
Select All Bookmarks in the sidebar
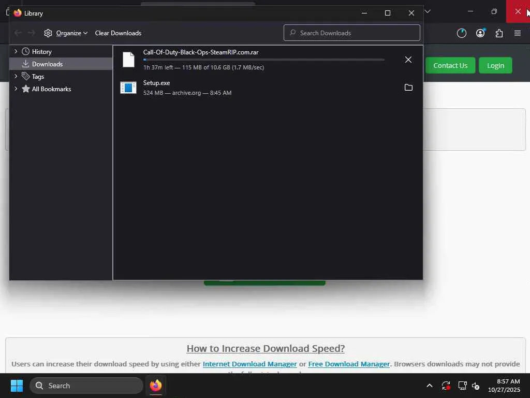pyautogui.click(x=51, y=89)
